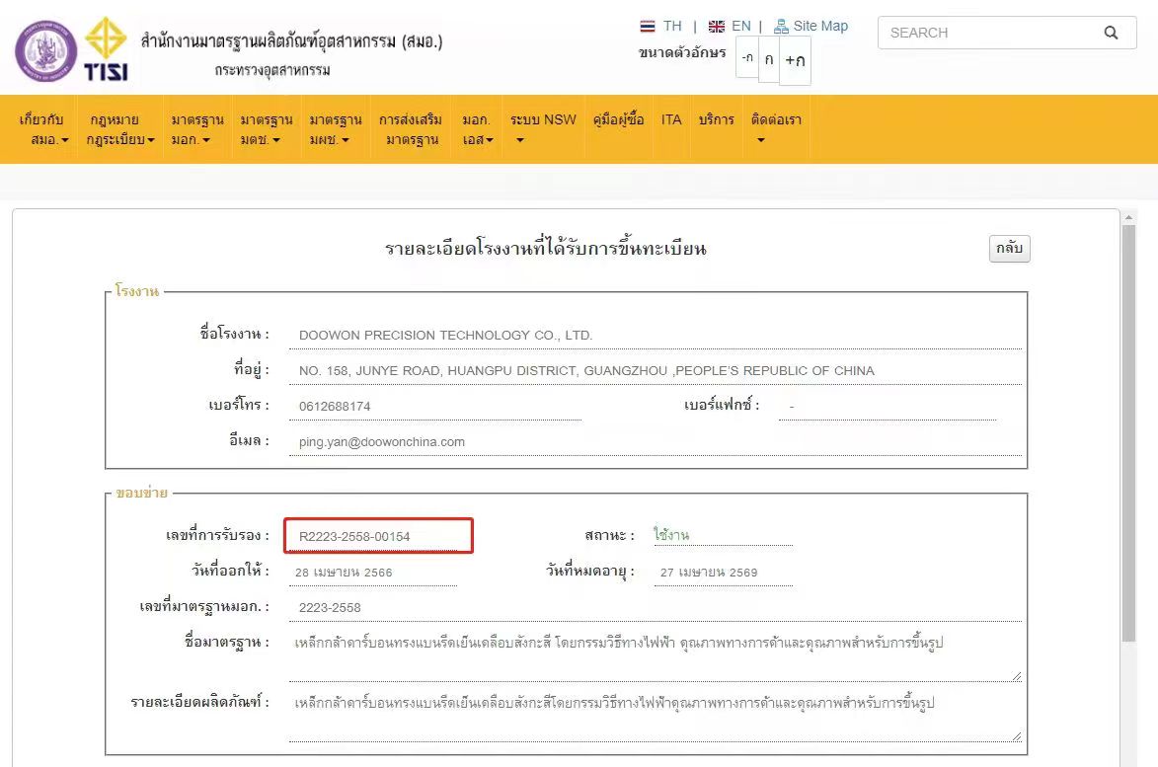Expand the ระบบ NSW dropdown menu
The image size is (1158, 767).
[542, 129]
